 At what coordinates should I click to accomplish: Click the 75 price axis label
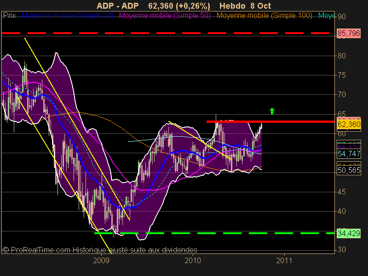click(x=342, y=75)
